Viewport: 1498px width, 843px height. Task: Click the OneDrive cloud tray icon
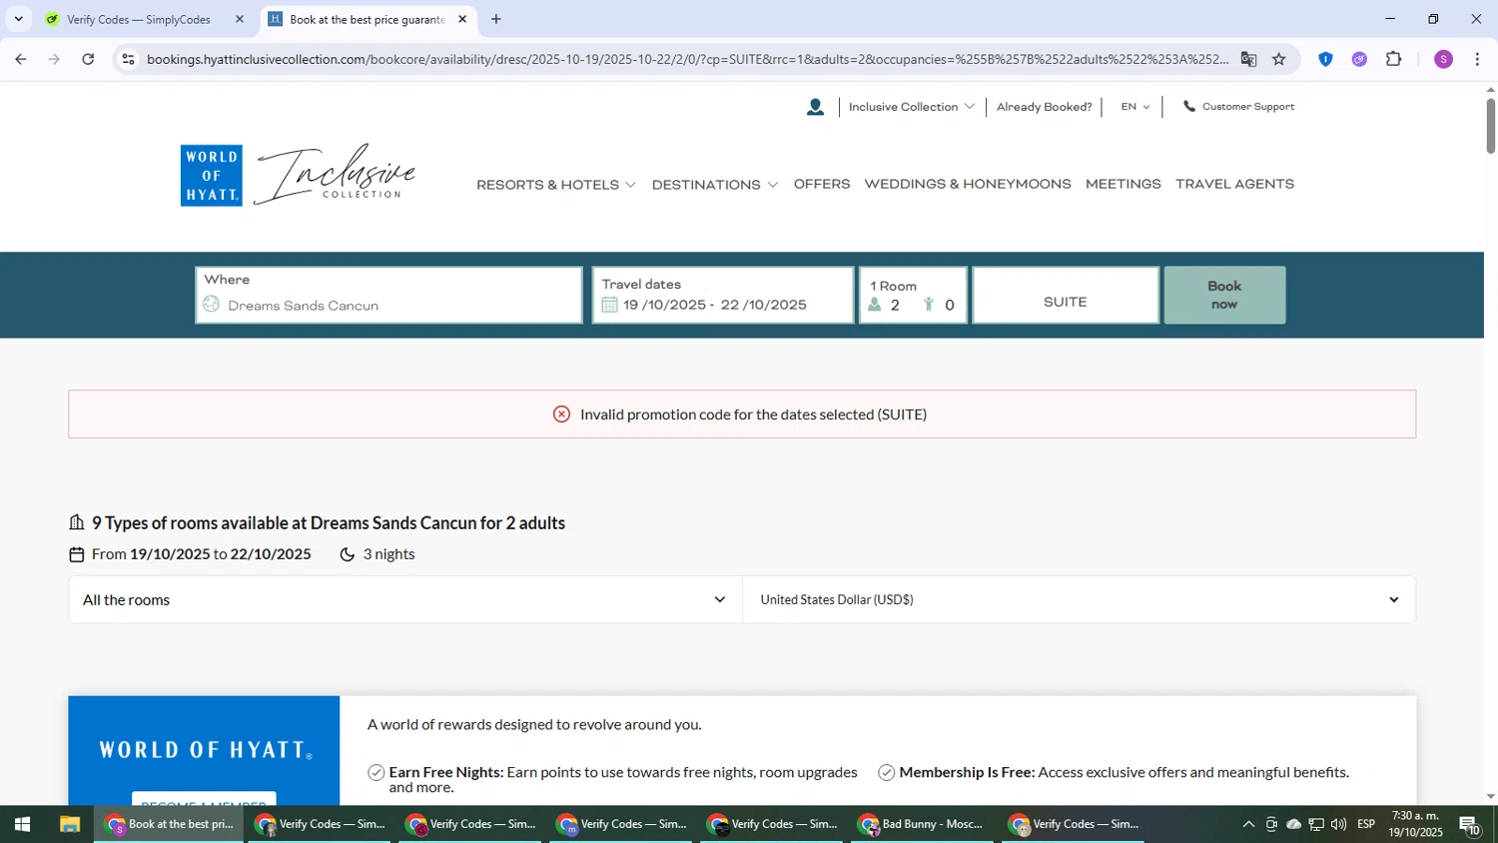(x=1293, y=825)
